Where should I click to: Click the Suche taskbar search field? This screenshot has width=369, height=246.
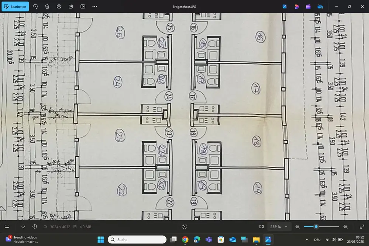(x=137, y=240)
